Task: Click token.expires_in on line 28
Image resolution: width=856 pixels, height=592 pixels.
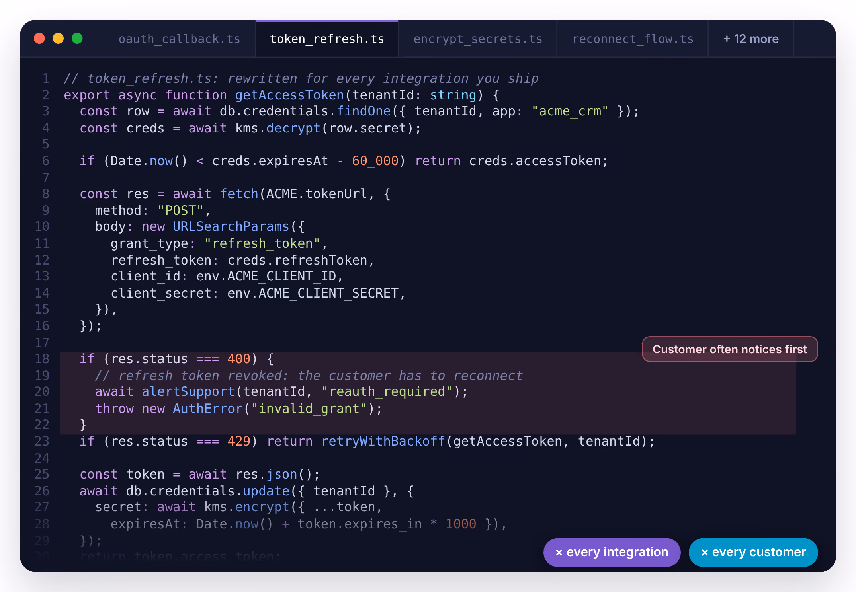Action: tap(360, 524)
